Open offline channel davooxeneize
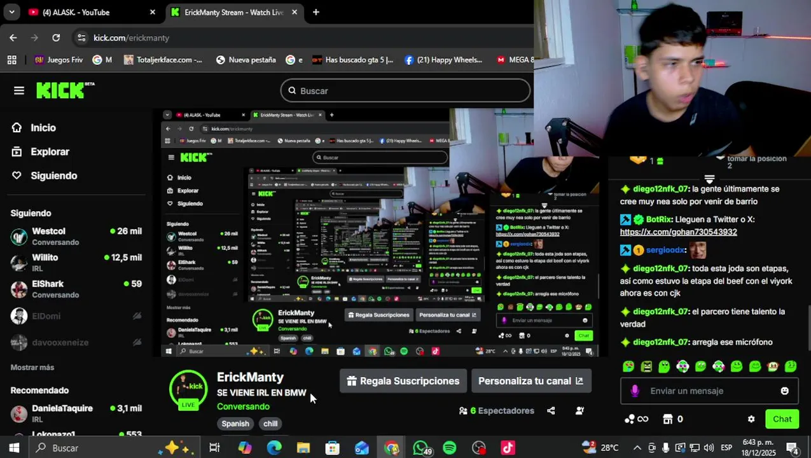Viewport: 811px width, 458px height. click(x=76, y=342)
